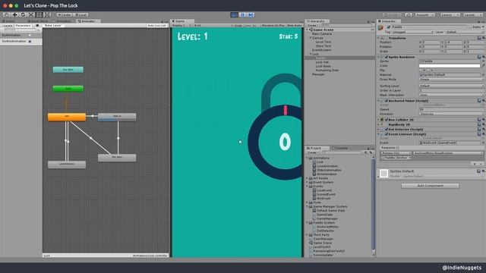This screenshot has width=486, height=273.
Task: Click Maximize On Play in Game view
Action: click(273, 25)
